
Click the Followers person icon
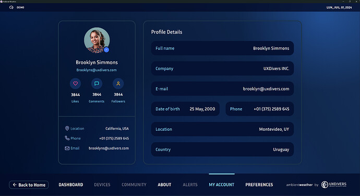118,84
